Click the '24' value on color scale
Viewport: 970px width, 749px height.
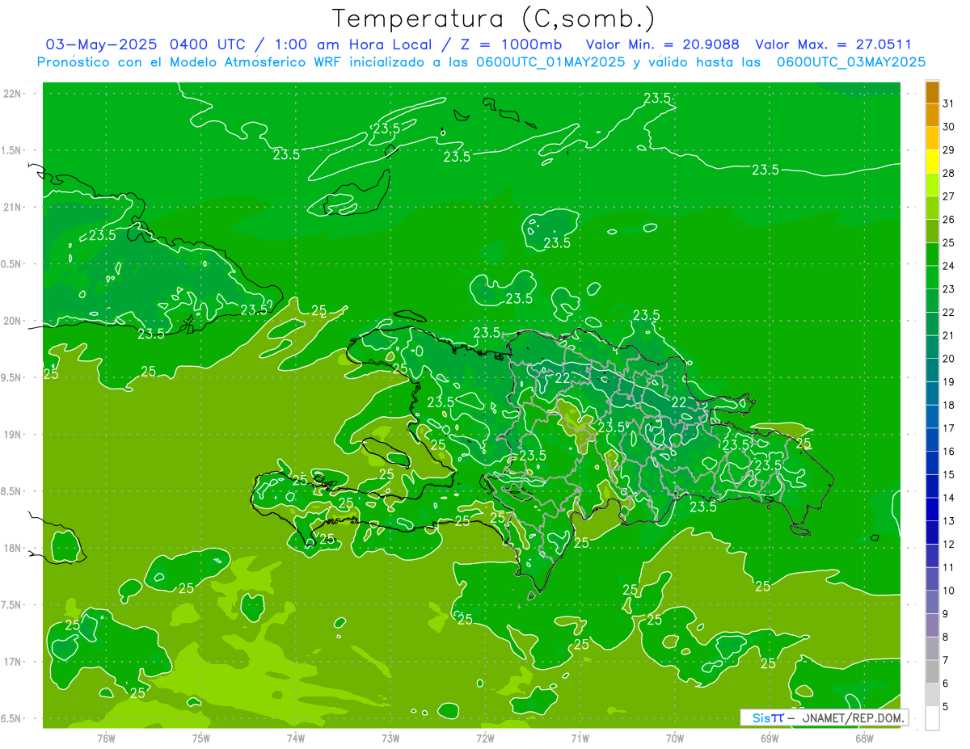pos(949,266)
